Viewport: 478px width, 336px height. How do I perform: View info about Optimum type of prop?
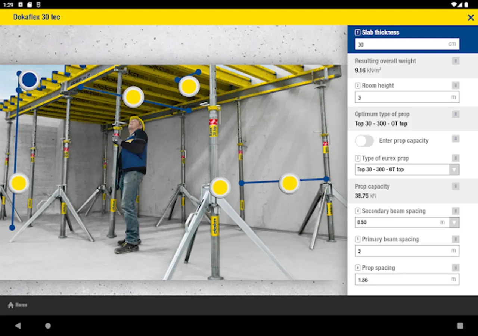point(456,114)
